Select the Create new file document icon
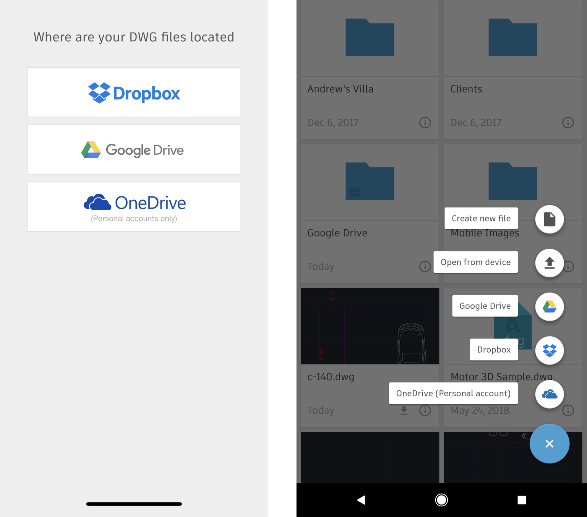The width and height of the screenshot is (587, 517). [x=550, y=219]
